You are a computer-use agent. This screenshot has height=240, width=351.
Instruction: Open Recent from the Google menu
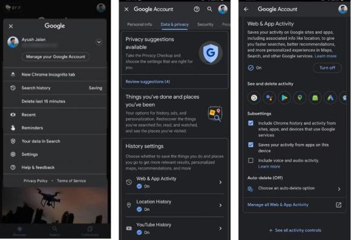click(55, 115)
